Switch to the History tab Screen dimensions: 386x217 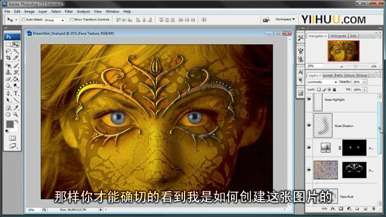[x=362, y=75]
